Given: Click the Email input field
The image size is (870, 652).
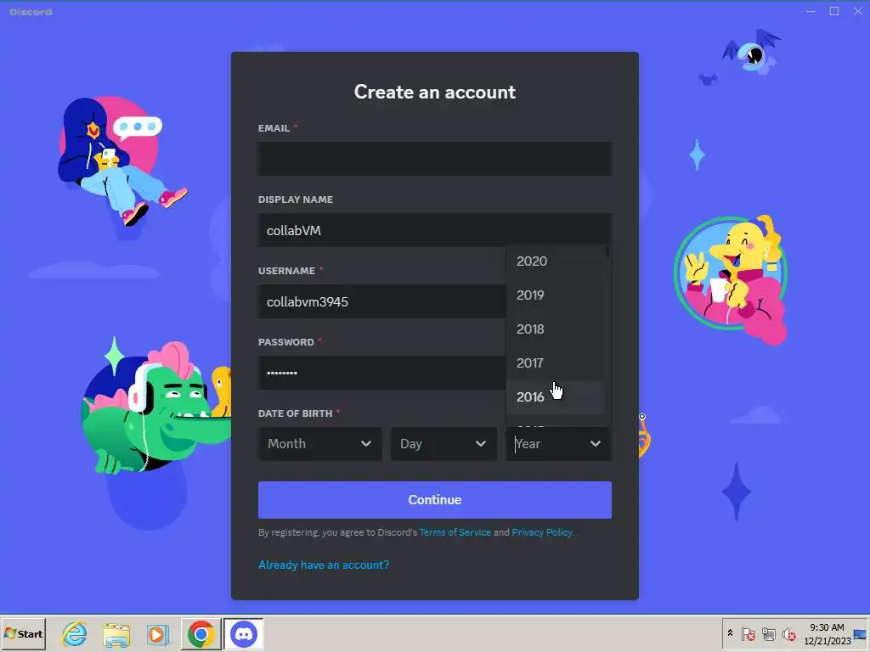Looking at the screenshot, I should click(434, 159).
